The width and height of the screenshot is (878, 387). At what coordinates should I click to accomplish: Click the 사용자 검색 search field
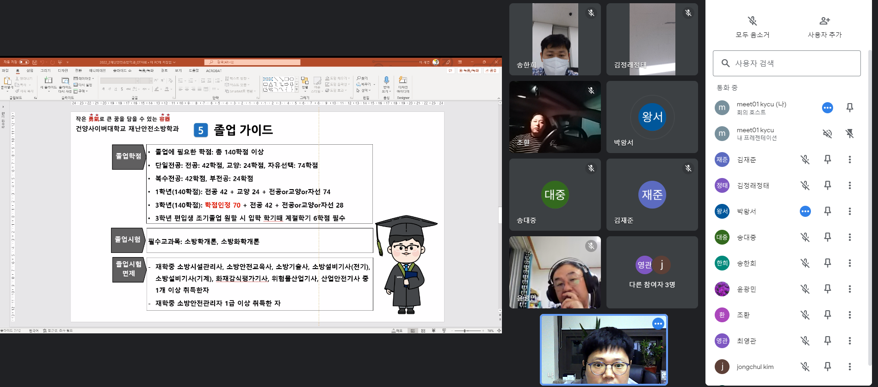pyautogui.click(x=786, y=63)
